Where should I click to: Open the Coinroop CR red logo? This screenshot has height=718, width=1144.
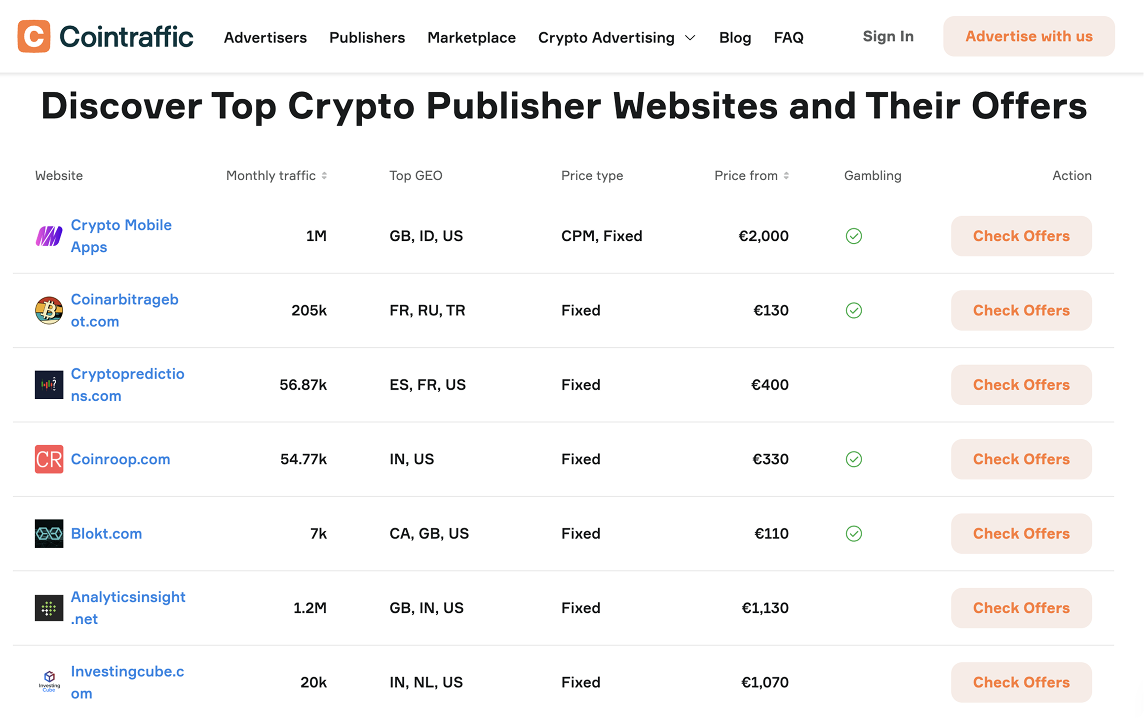49,459
